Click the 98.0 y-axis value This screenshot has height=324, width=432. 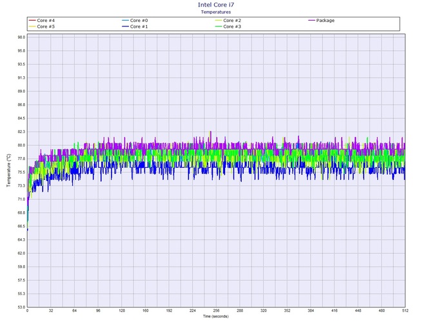21,37
